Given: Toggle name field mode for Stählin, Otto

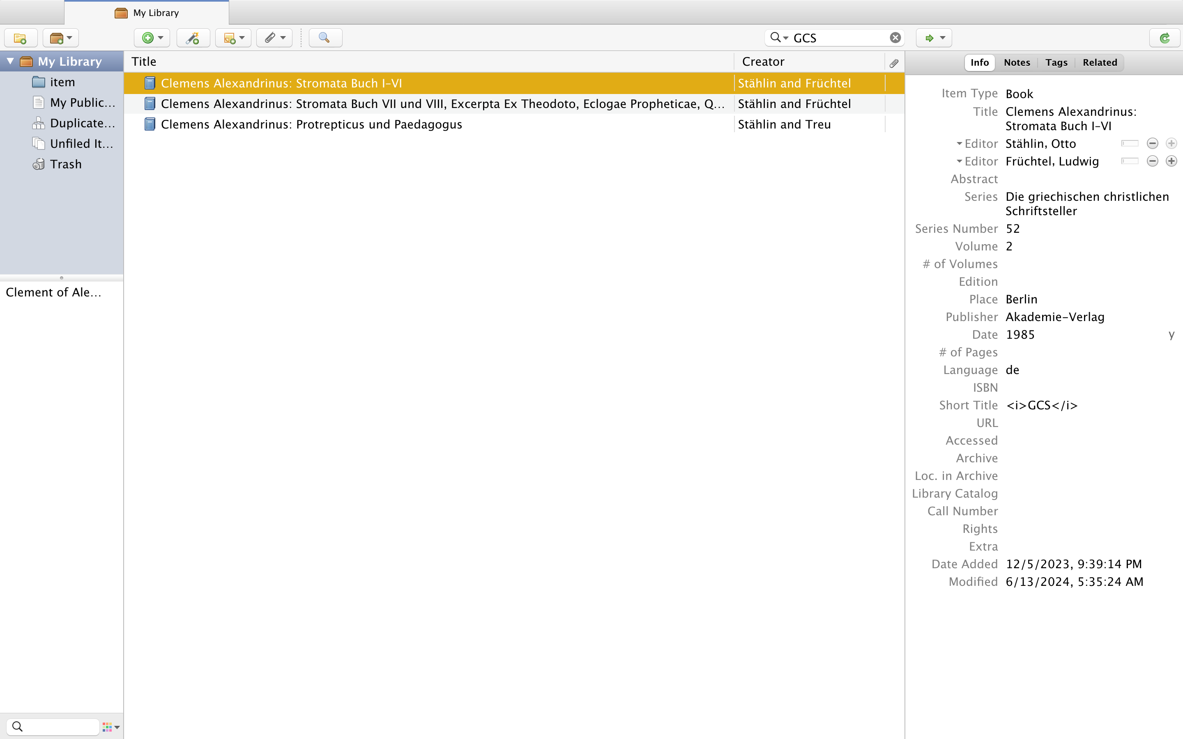Looking at the screenshot, I should pyautogui.click(x=1130, y=144).
